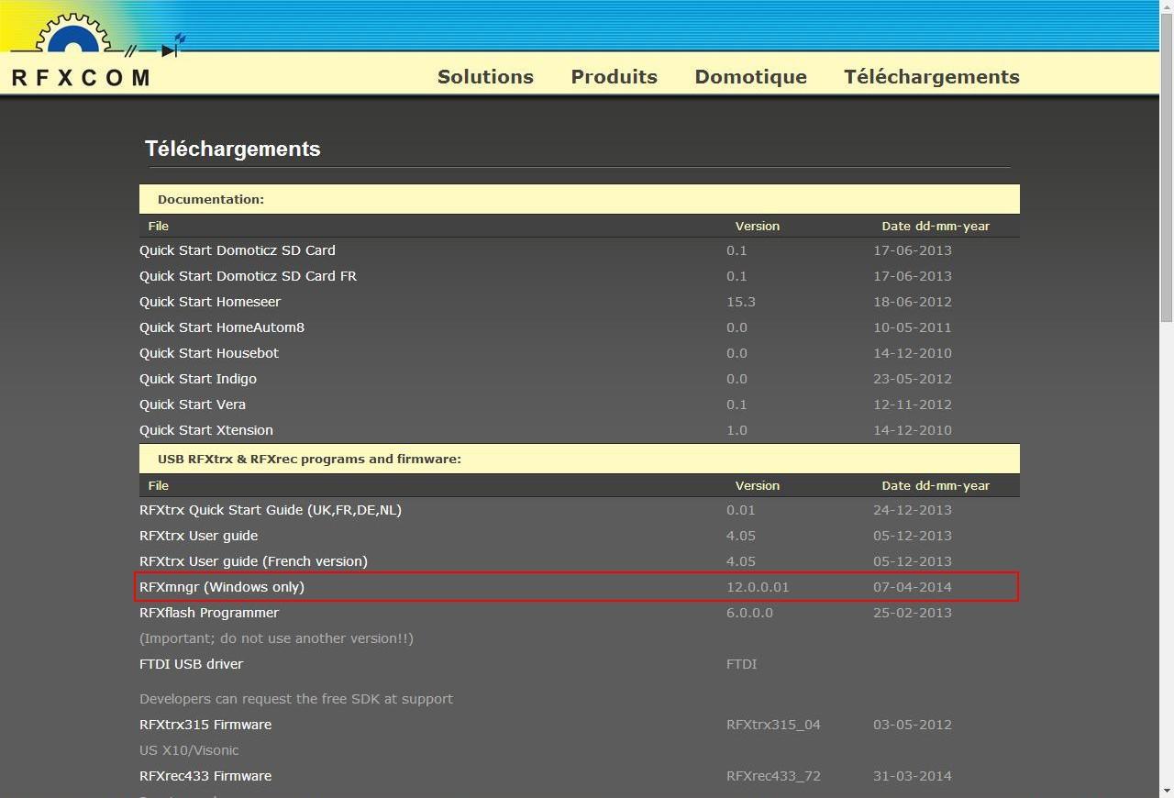
Task: Click date 03-05-2012 of RFXtrx315 Firmware
Action: 913,725
